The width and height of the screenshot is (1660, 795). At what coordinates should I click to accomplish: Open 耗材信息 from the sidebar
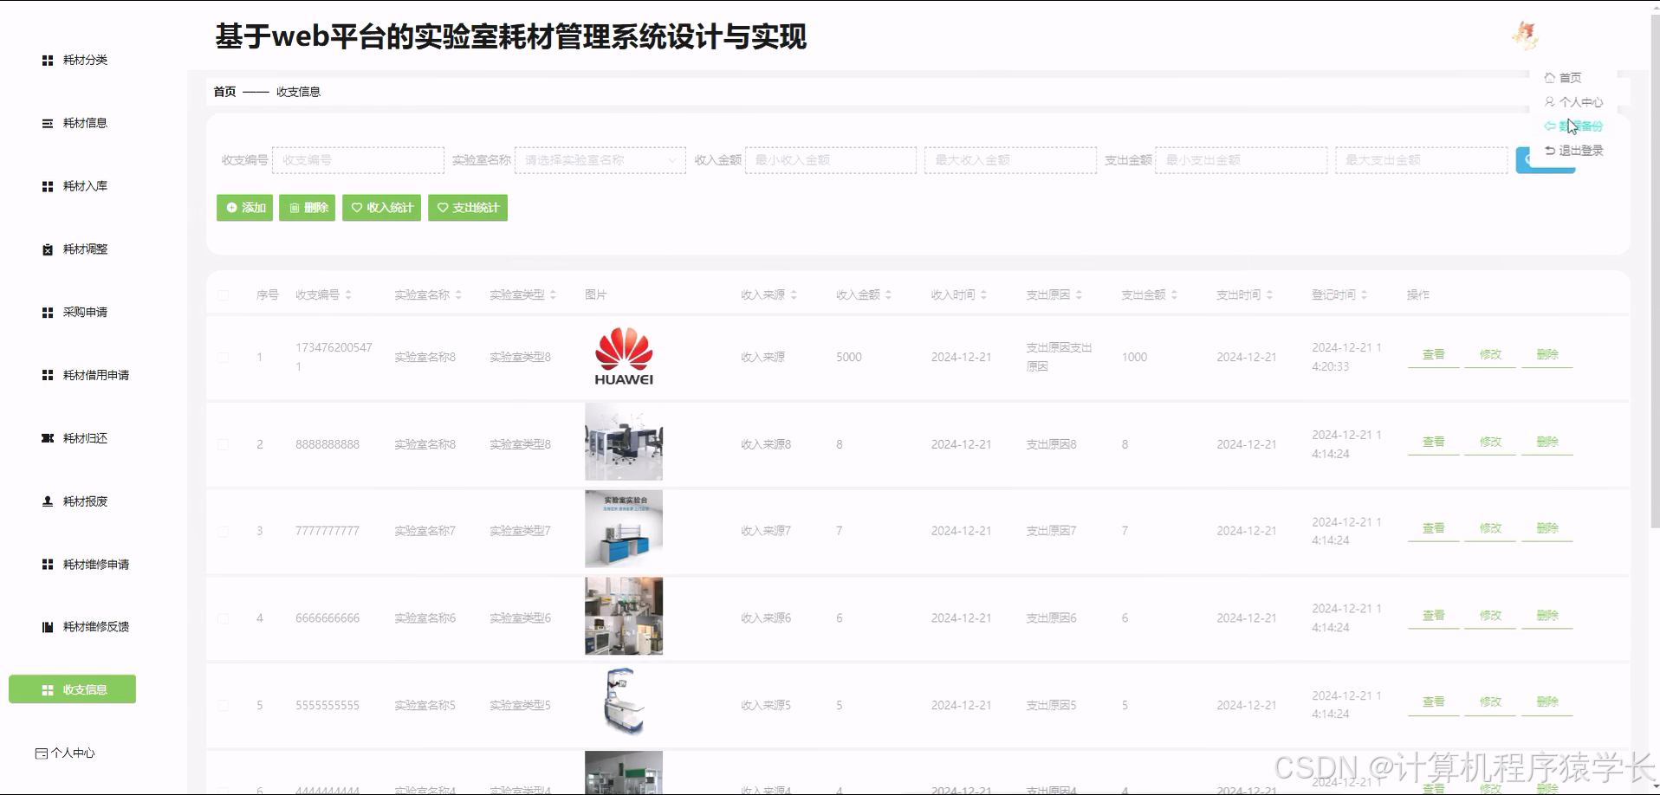coord(82,123)
